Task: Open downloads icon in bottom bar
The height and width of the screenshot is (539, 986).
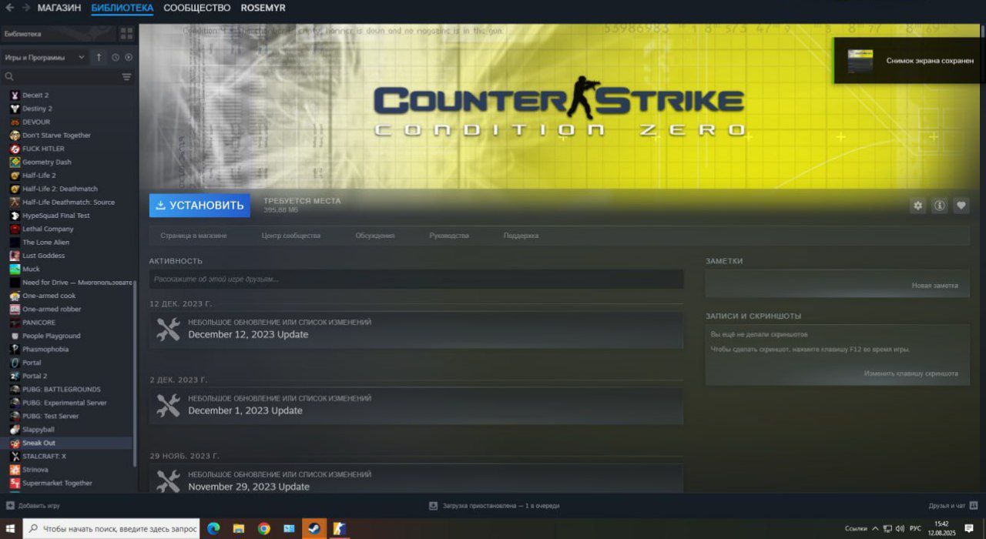Action: coord(434,506)
